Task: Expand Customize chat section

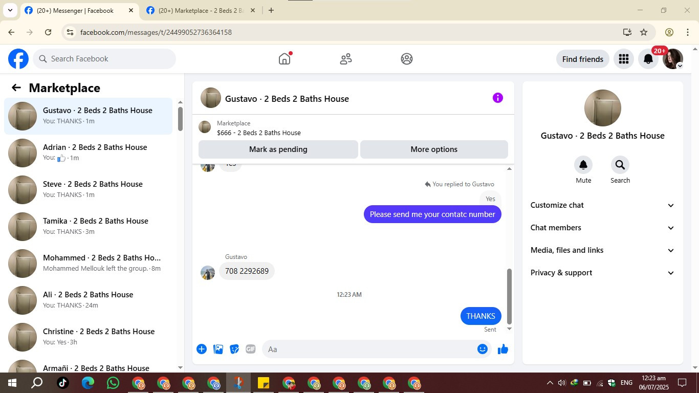Action: (603, 205)
